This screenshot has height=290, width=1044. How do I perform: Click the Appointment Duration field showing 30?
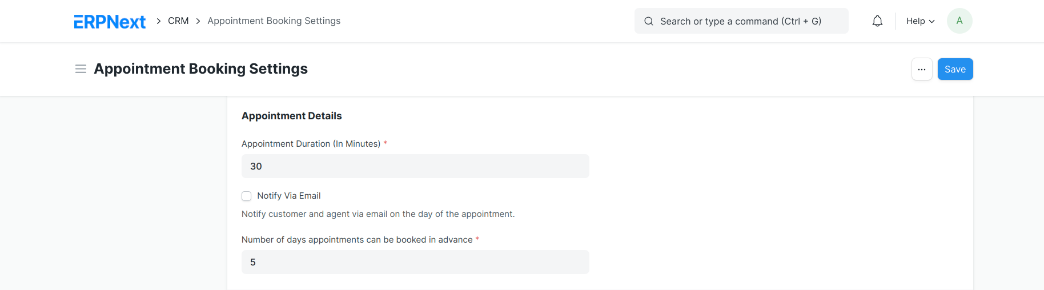[x=415, y=166]
